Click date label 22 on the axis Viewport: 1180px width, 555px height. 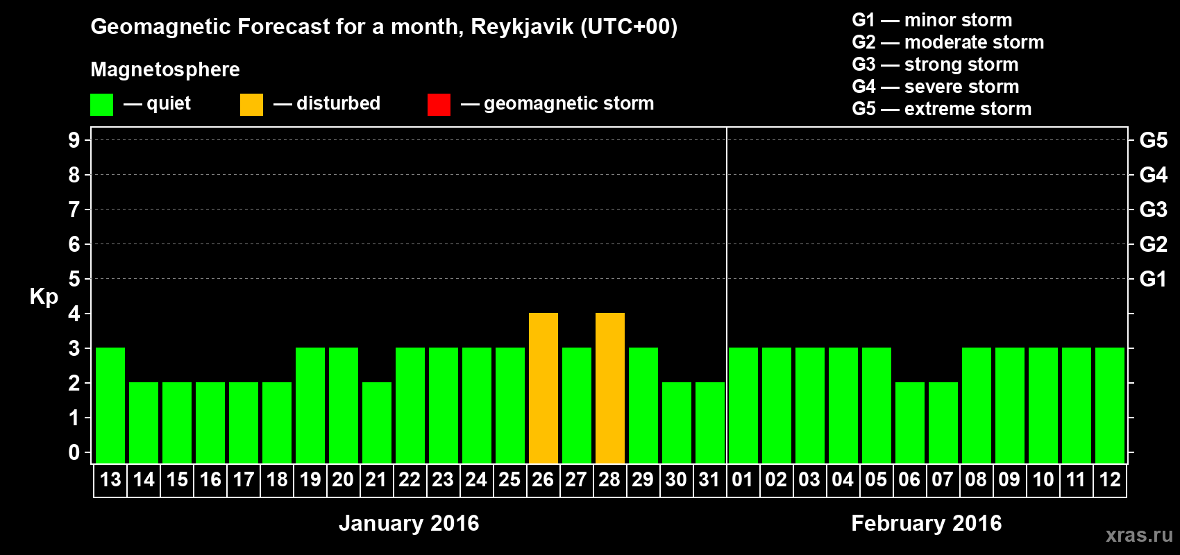[x=410, y=479]
